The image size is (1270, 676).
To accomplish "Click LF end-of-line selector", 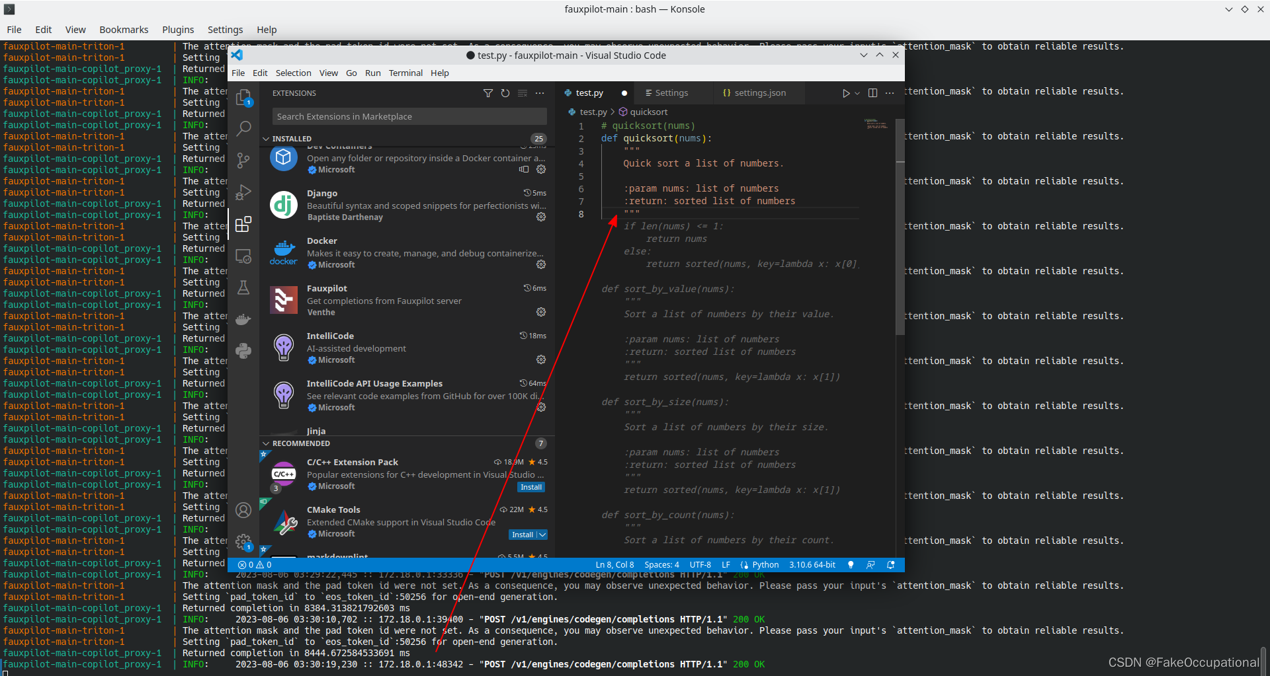I will [x=726, y=565].
